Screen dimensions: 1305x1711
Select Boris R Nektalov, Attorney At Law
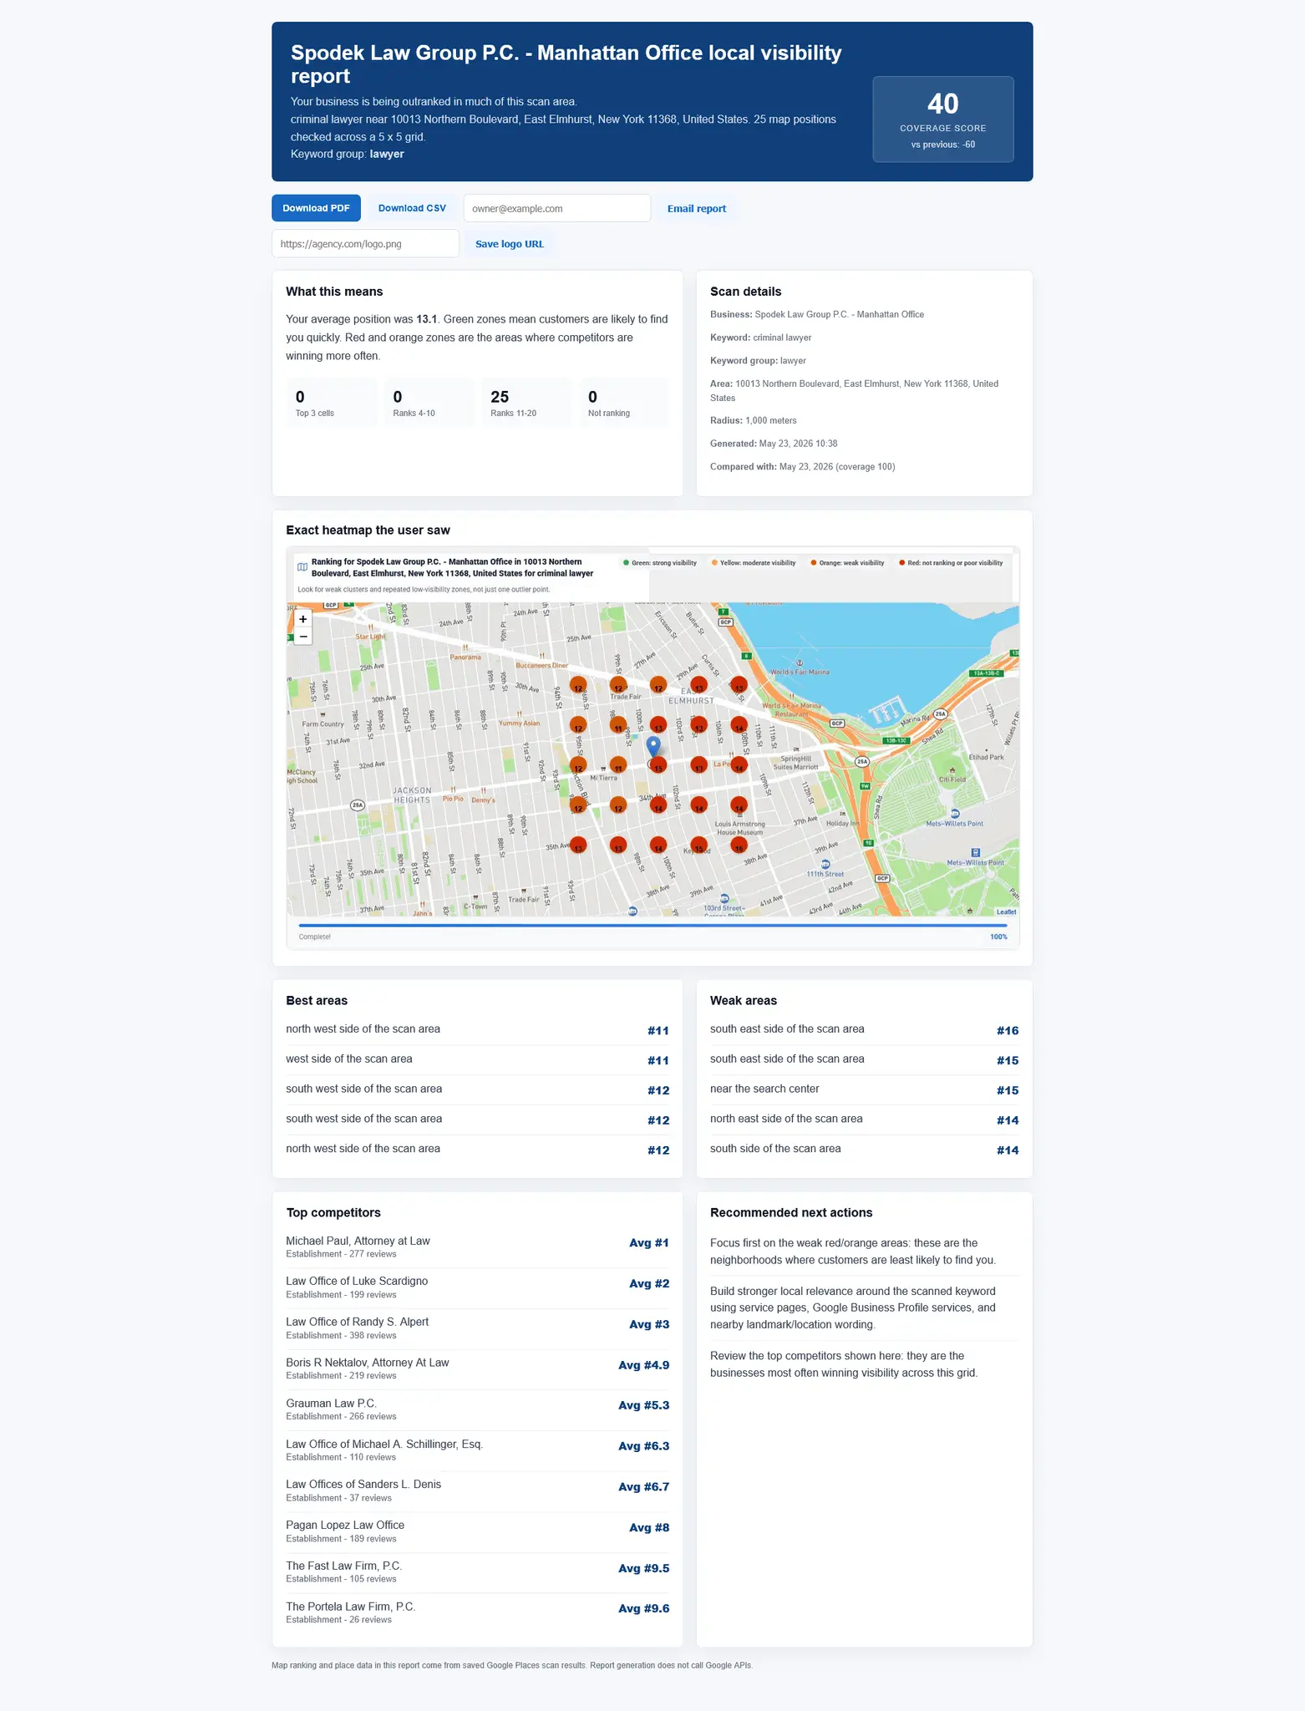(x=477, y=1368)
